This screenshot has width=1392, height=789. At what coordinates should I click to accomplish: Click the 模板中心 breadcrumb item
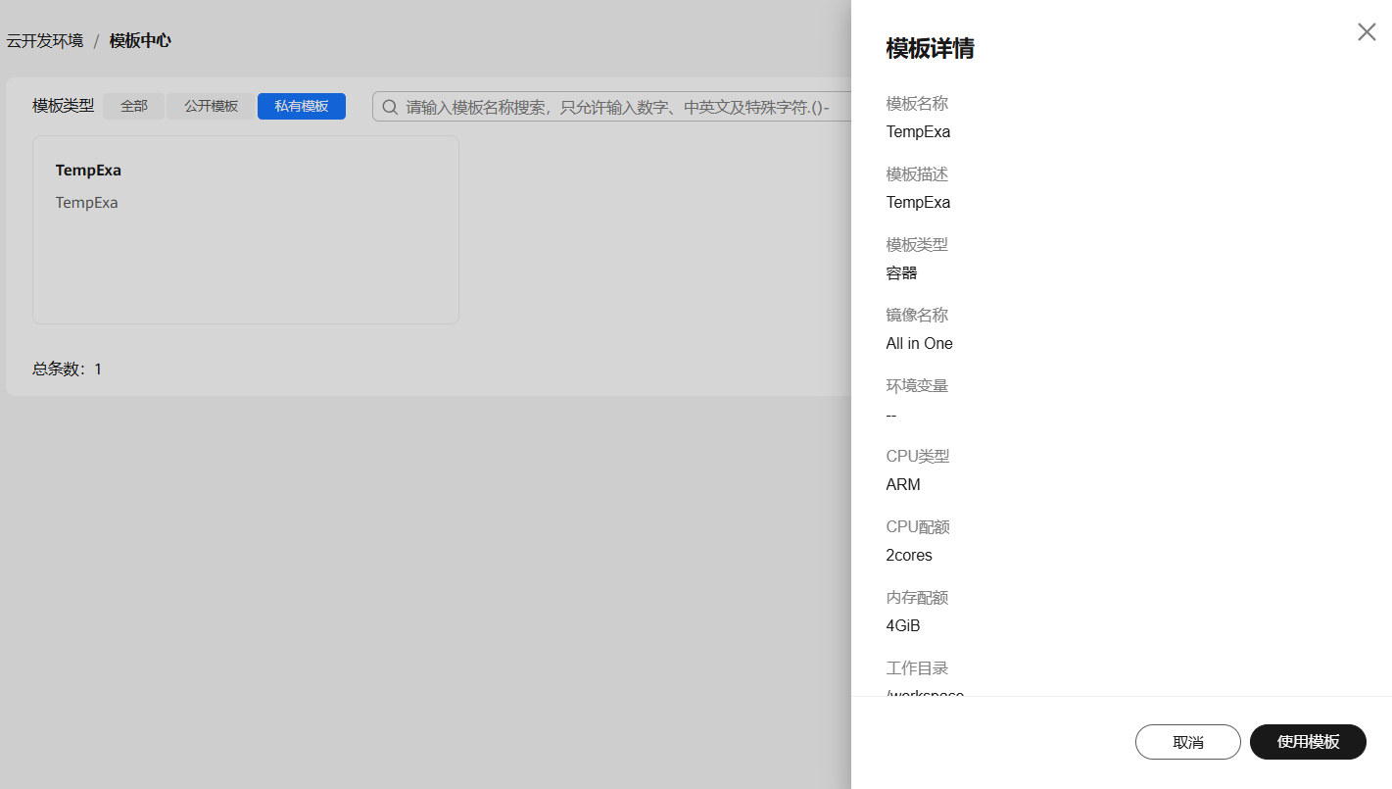click(x=140, y=41)
